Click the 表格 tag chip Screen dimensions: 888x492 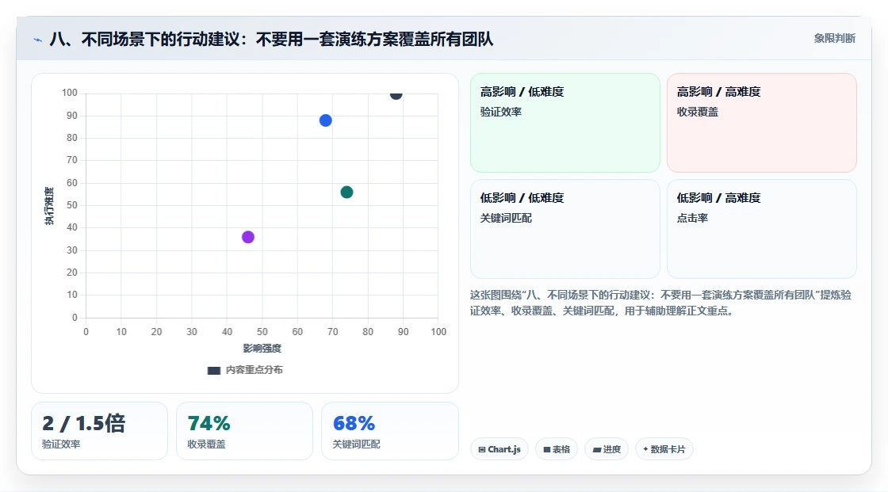click(x=557, y=449)
